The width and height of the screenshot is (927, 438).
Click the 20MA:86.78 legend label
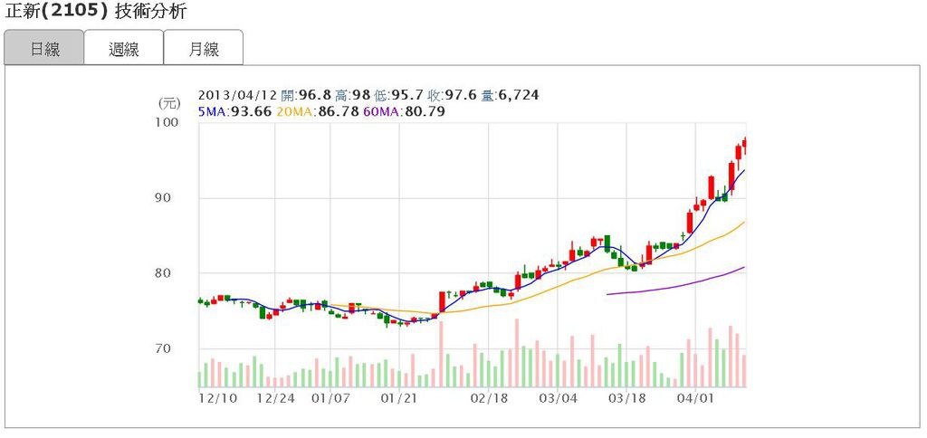pyautogui.click(x=317, y=111)
